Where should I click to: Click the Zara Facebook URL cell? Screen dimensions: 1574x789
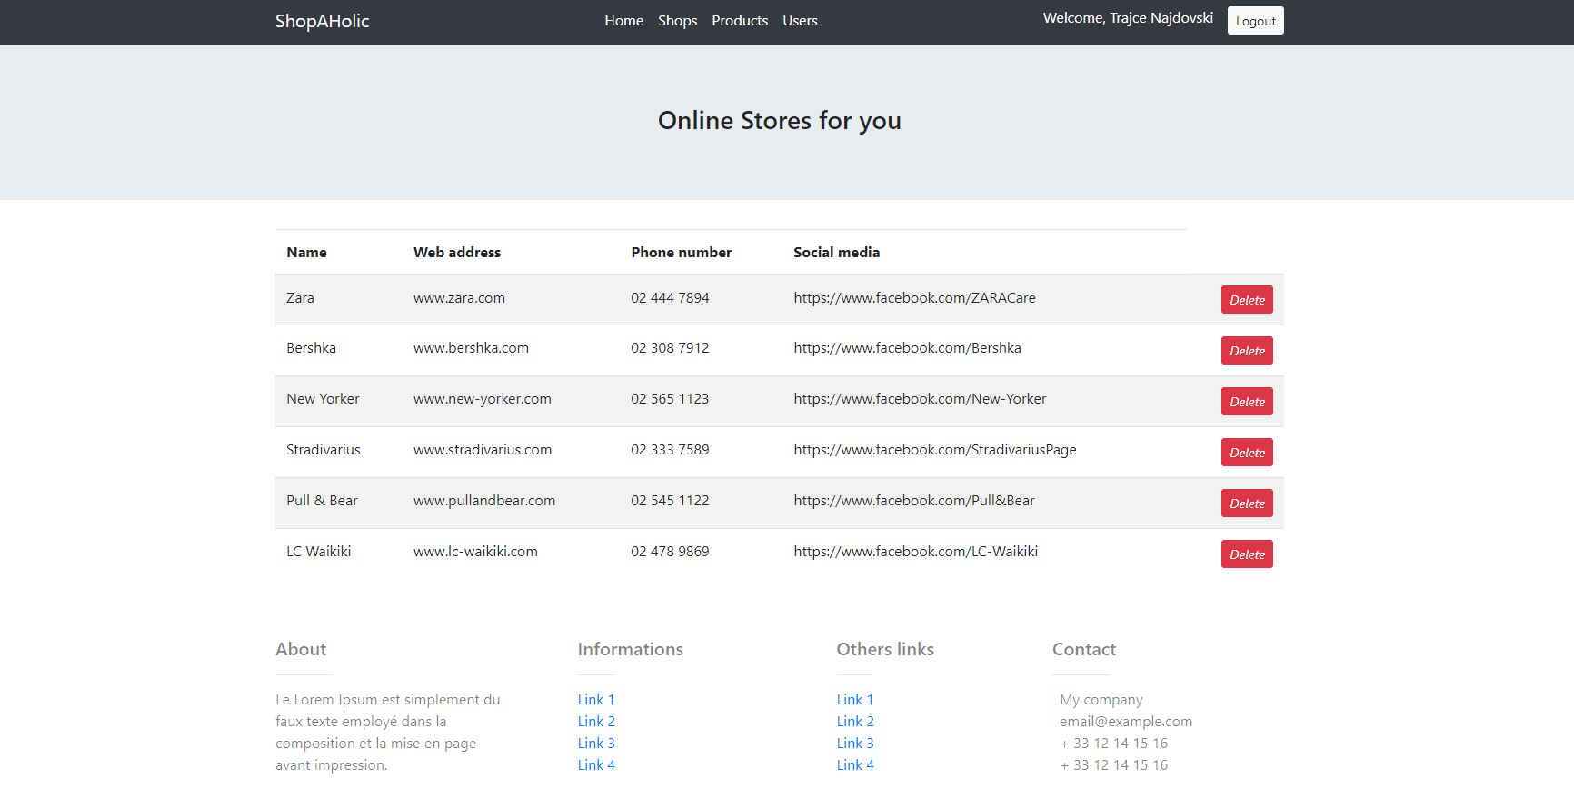(x=914, y=298)
